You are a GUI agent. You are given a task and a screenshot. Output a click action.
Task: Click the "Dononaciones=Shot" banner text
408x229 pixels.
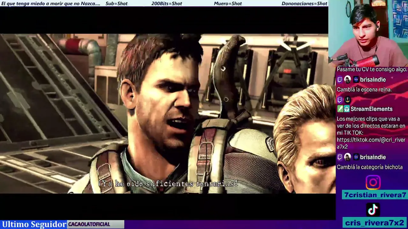304,3
